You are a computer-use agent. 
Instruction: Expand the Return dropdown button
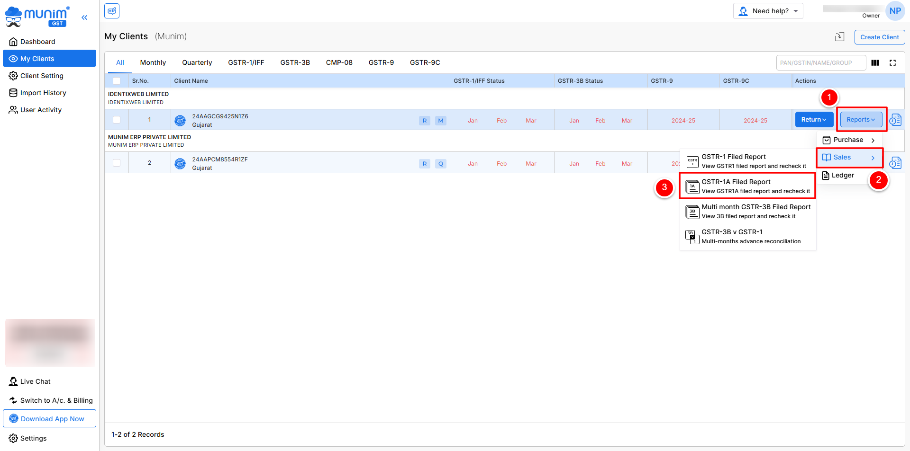(x=813, y=120)
